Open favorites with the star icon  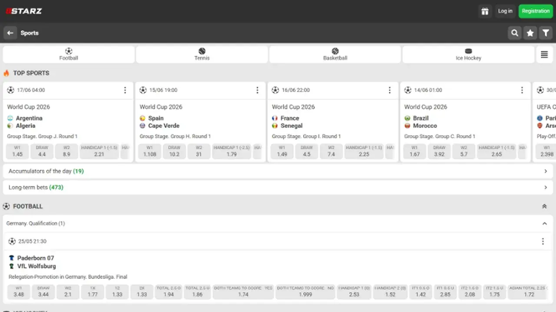point(530,33)
